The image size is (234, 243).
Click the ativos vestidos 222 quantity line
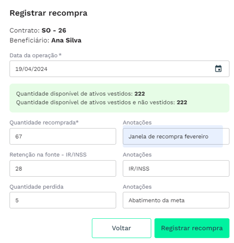tap(80, 94)
